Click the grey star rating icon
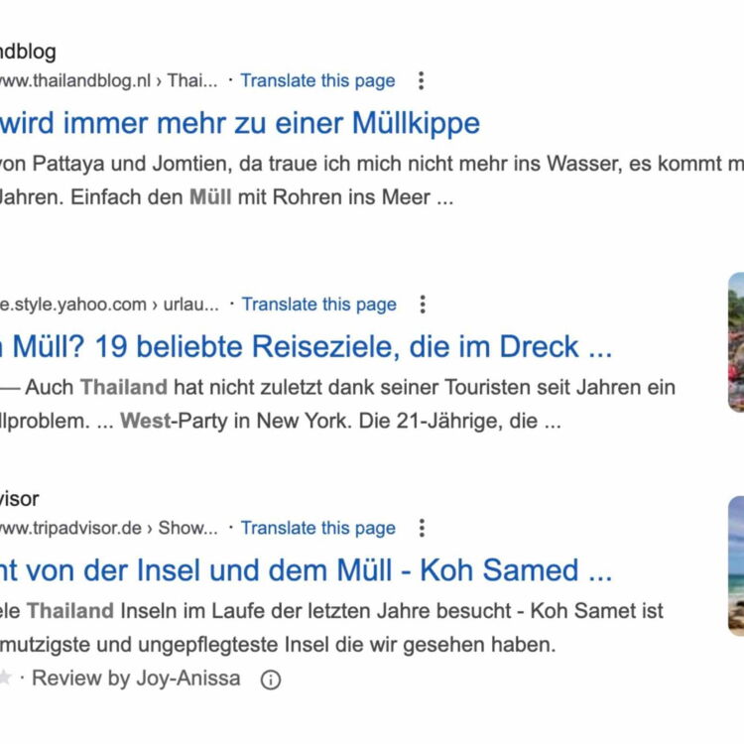The image size is (744, 744). [x=5, y=679]
